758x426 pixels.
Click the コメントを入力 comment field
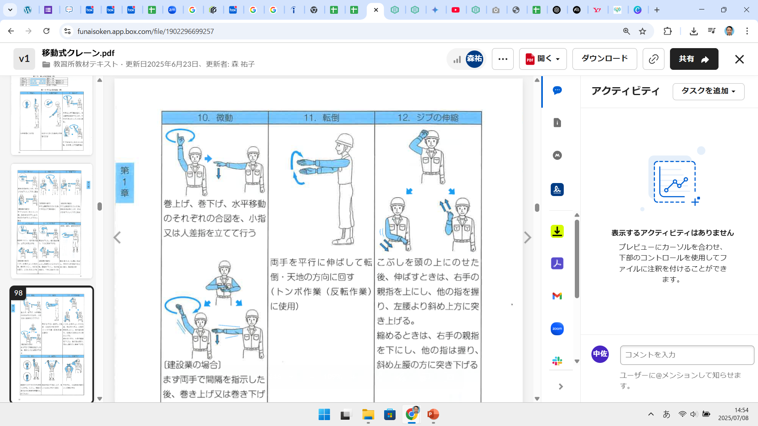point(687,355)
